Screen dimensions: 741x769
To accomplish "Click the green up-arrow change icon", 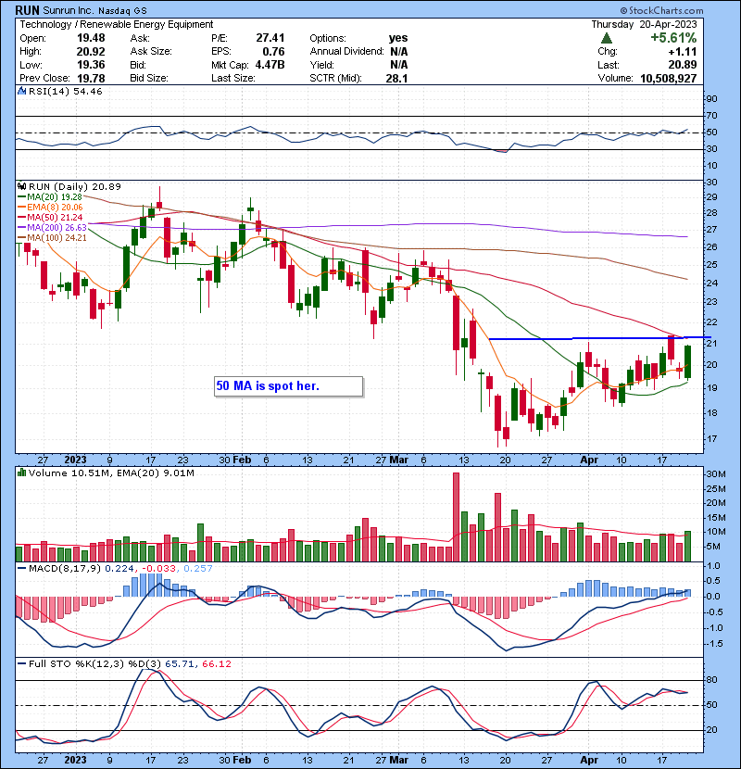I will pos(606,38).
